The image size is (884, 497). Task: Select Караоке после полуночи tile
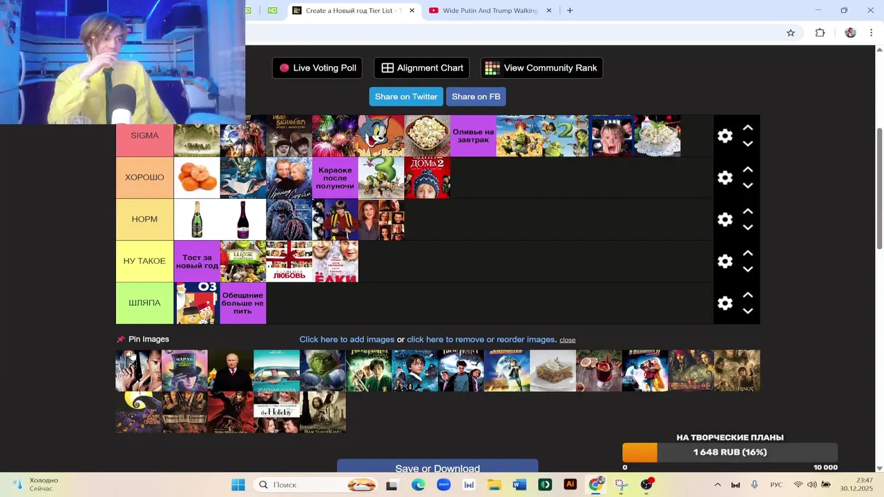tap(335, 177)
